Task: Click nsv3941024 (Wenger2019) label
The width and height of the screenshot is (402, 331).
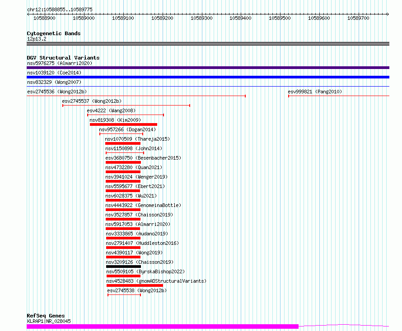Action: click(136, 177)
